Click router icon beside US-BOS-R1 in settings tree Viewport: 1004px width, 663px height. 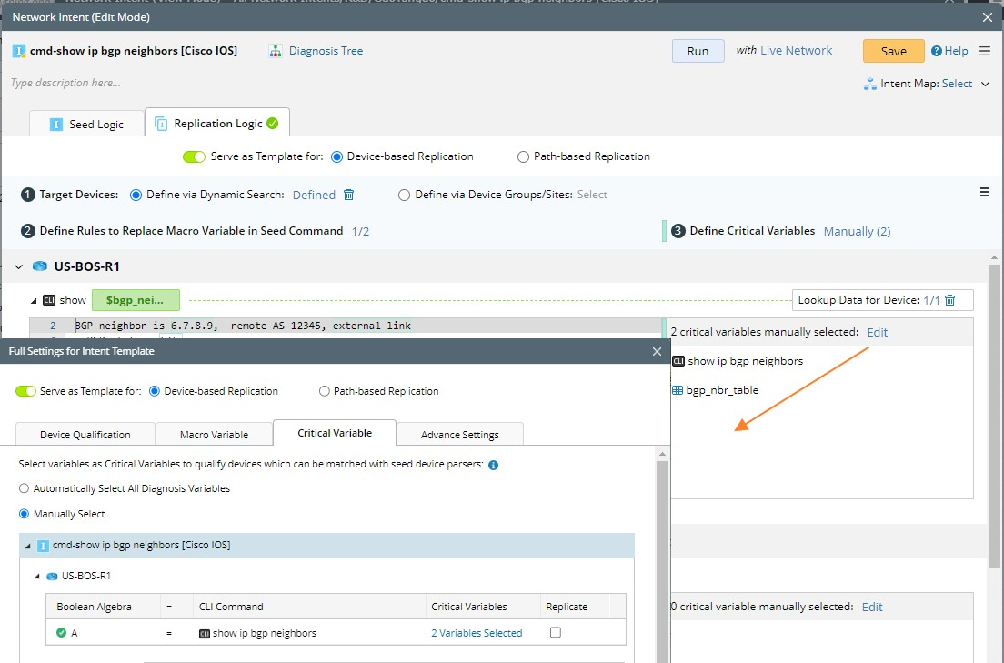pyautogui.click(x=52, y=577)
